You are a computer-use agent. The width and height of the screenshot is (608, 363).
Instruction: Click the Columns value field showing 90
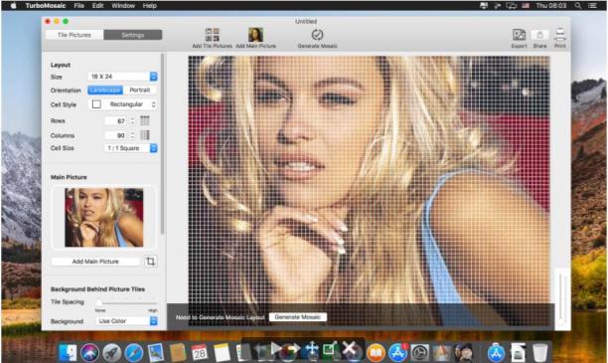pos(115,135)
